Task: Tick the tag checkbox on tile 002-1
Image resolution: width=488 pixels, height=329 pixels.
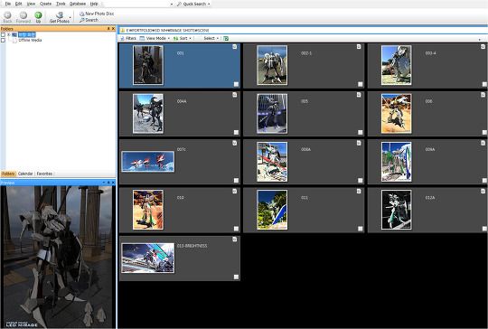Action: [361, 84]
